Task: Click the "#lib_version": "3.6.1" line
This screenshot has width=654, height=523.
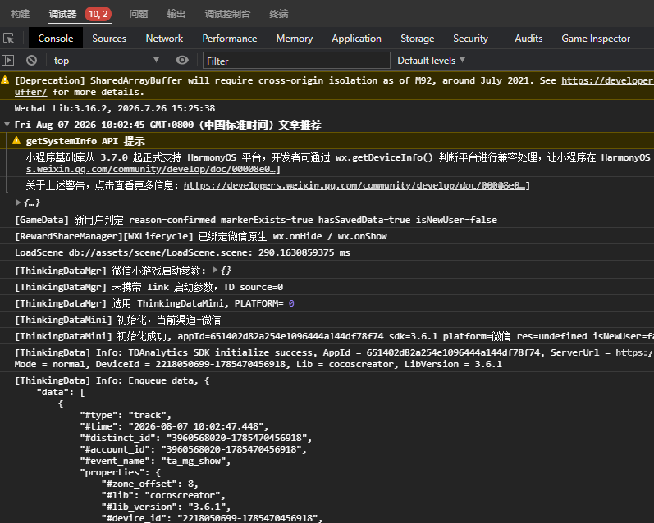Action: [x=166, y=507]
